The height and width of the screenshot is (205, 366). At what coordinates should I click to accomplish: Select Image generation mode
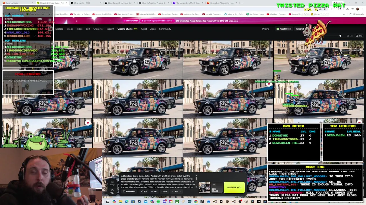(112, 183)
